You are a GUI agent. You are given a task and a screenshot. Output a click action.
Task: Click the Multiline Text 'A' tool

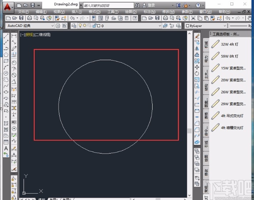pyautogui.click(x=6, y=148)
